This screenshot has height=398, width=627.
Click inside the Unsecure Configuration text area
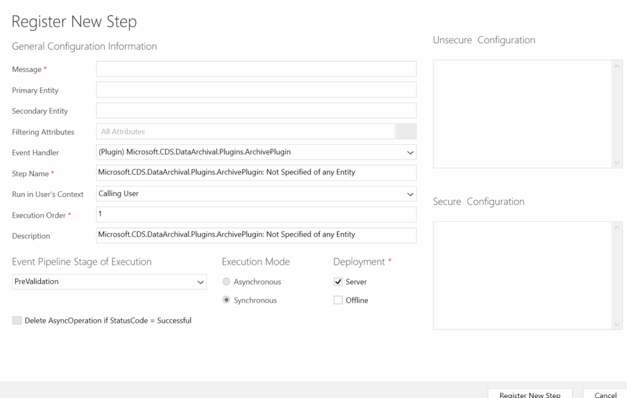click(523, 114)
